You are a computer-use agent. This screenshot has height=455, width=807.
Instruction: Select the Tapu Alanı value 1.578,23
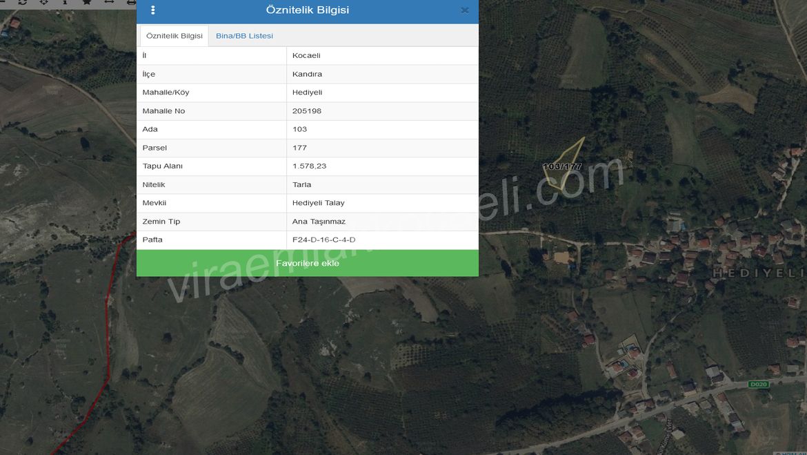(309, 166)
